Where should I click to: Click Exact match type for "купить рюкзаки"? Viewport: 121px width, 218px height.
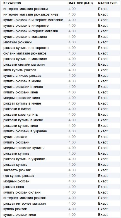point(103,142)
